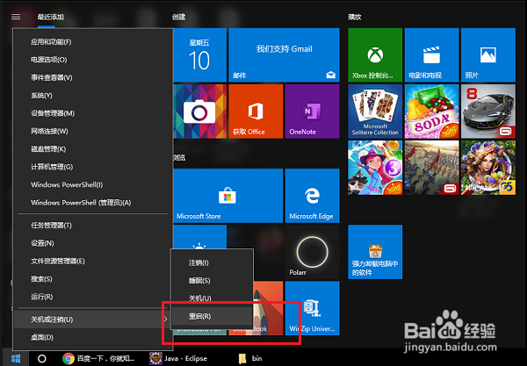Launch Windows PowerShell (管理员)(A)
This screenshot has width=527, height=366.
click(x=93, y=203)
